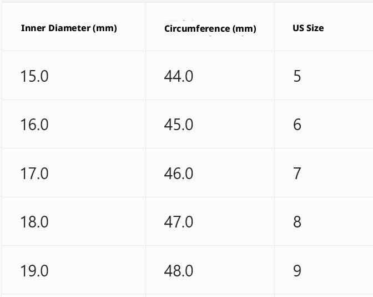Select the 18.0 inner diameter cell
This screenshot has width=373, height=297.
(34, 222)
